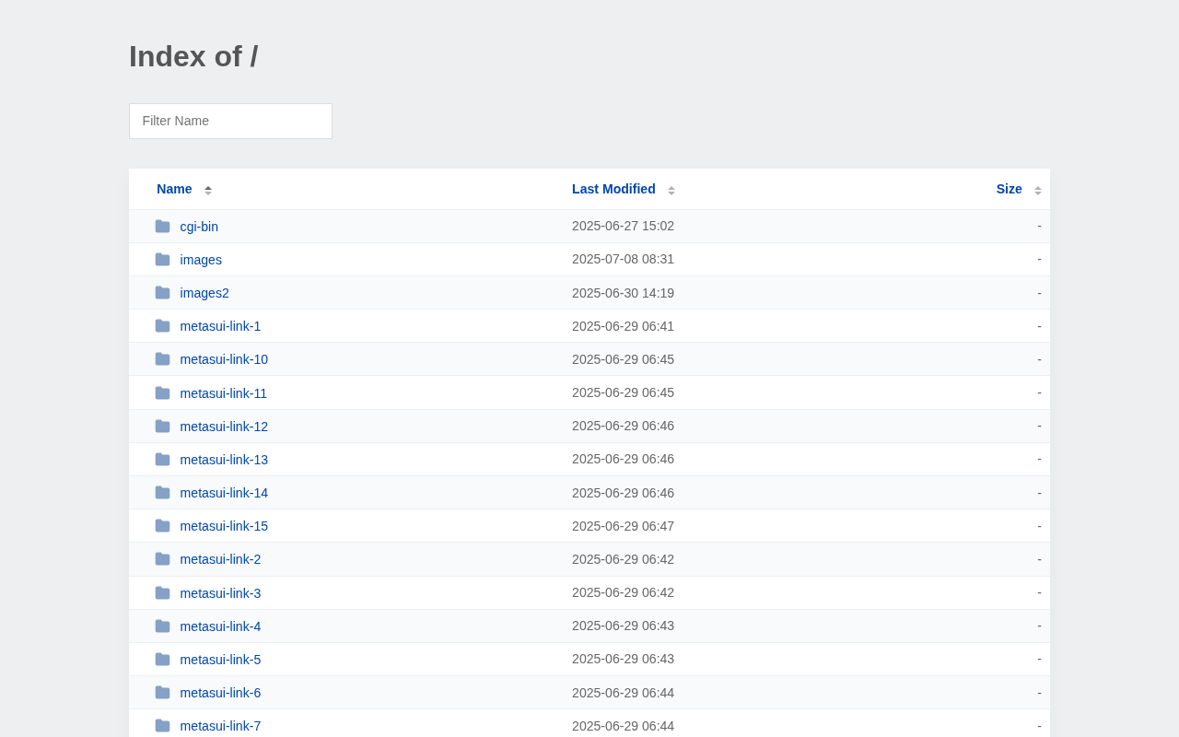
Task: Click the date 2025-06-29 06:47
Action: (x=623, y=526)
